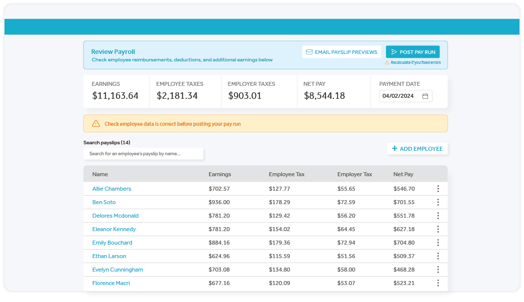Open the kebab menu for Eleanor Kennedy
This screenshot has width=524, height=302.
coord(438,229)
